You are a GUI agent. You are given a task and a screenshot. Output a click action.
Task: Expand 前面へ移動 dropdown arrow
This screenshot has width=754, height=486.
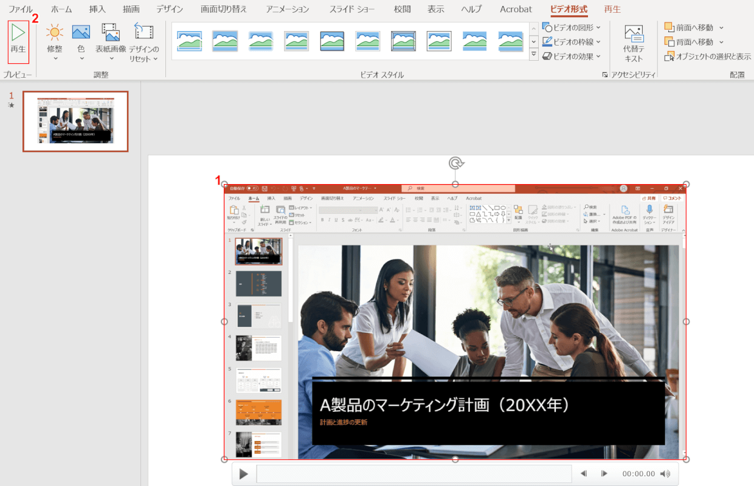tap(721, 27)
